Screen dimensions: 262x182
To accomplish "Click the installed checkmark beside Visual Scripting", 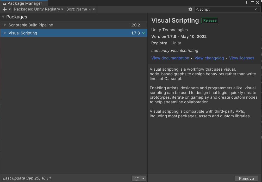I will point(144,33).
